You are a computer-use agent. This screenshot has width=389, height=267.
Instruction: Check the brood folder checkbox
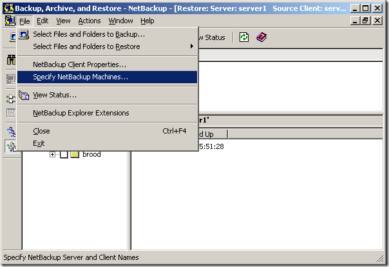point(64,155)
